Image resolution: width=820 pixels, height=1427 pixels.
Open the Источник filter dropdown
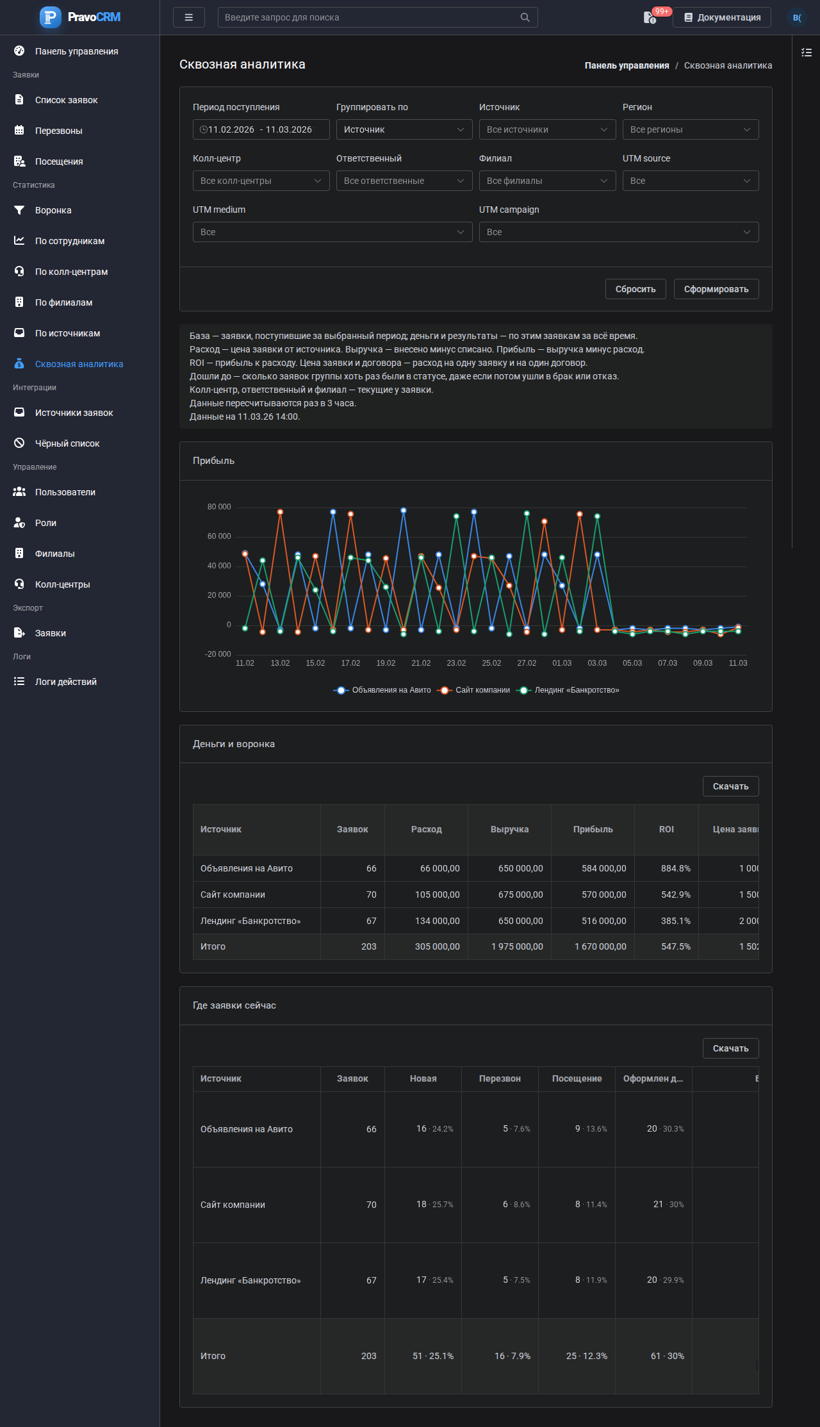547,129
